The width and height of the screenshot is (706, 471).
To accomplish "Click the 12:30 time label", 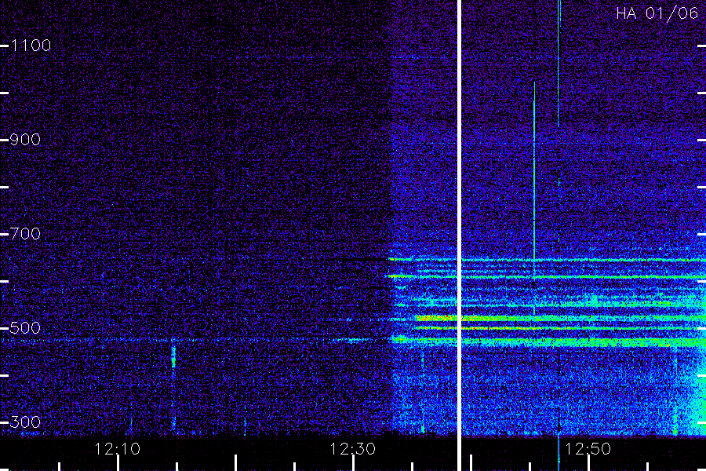I will pyautogui.click(x=352, y=449).
